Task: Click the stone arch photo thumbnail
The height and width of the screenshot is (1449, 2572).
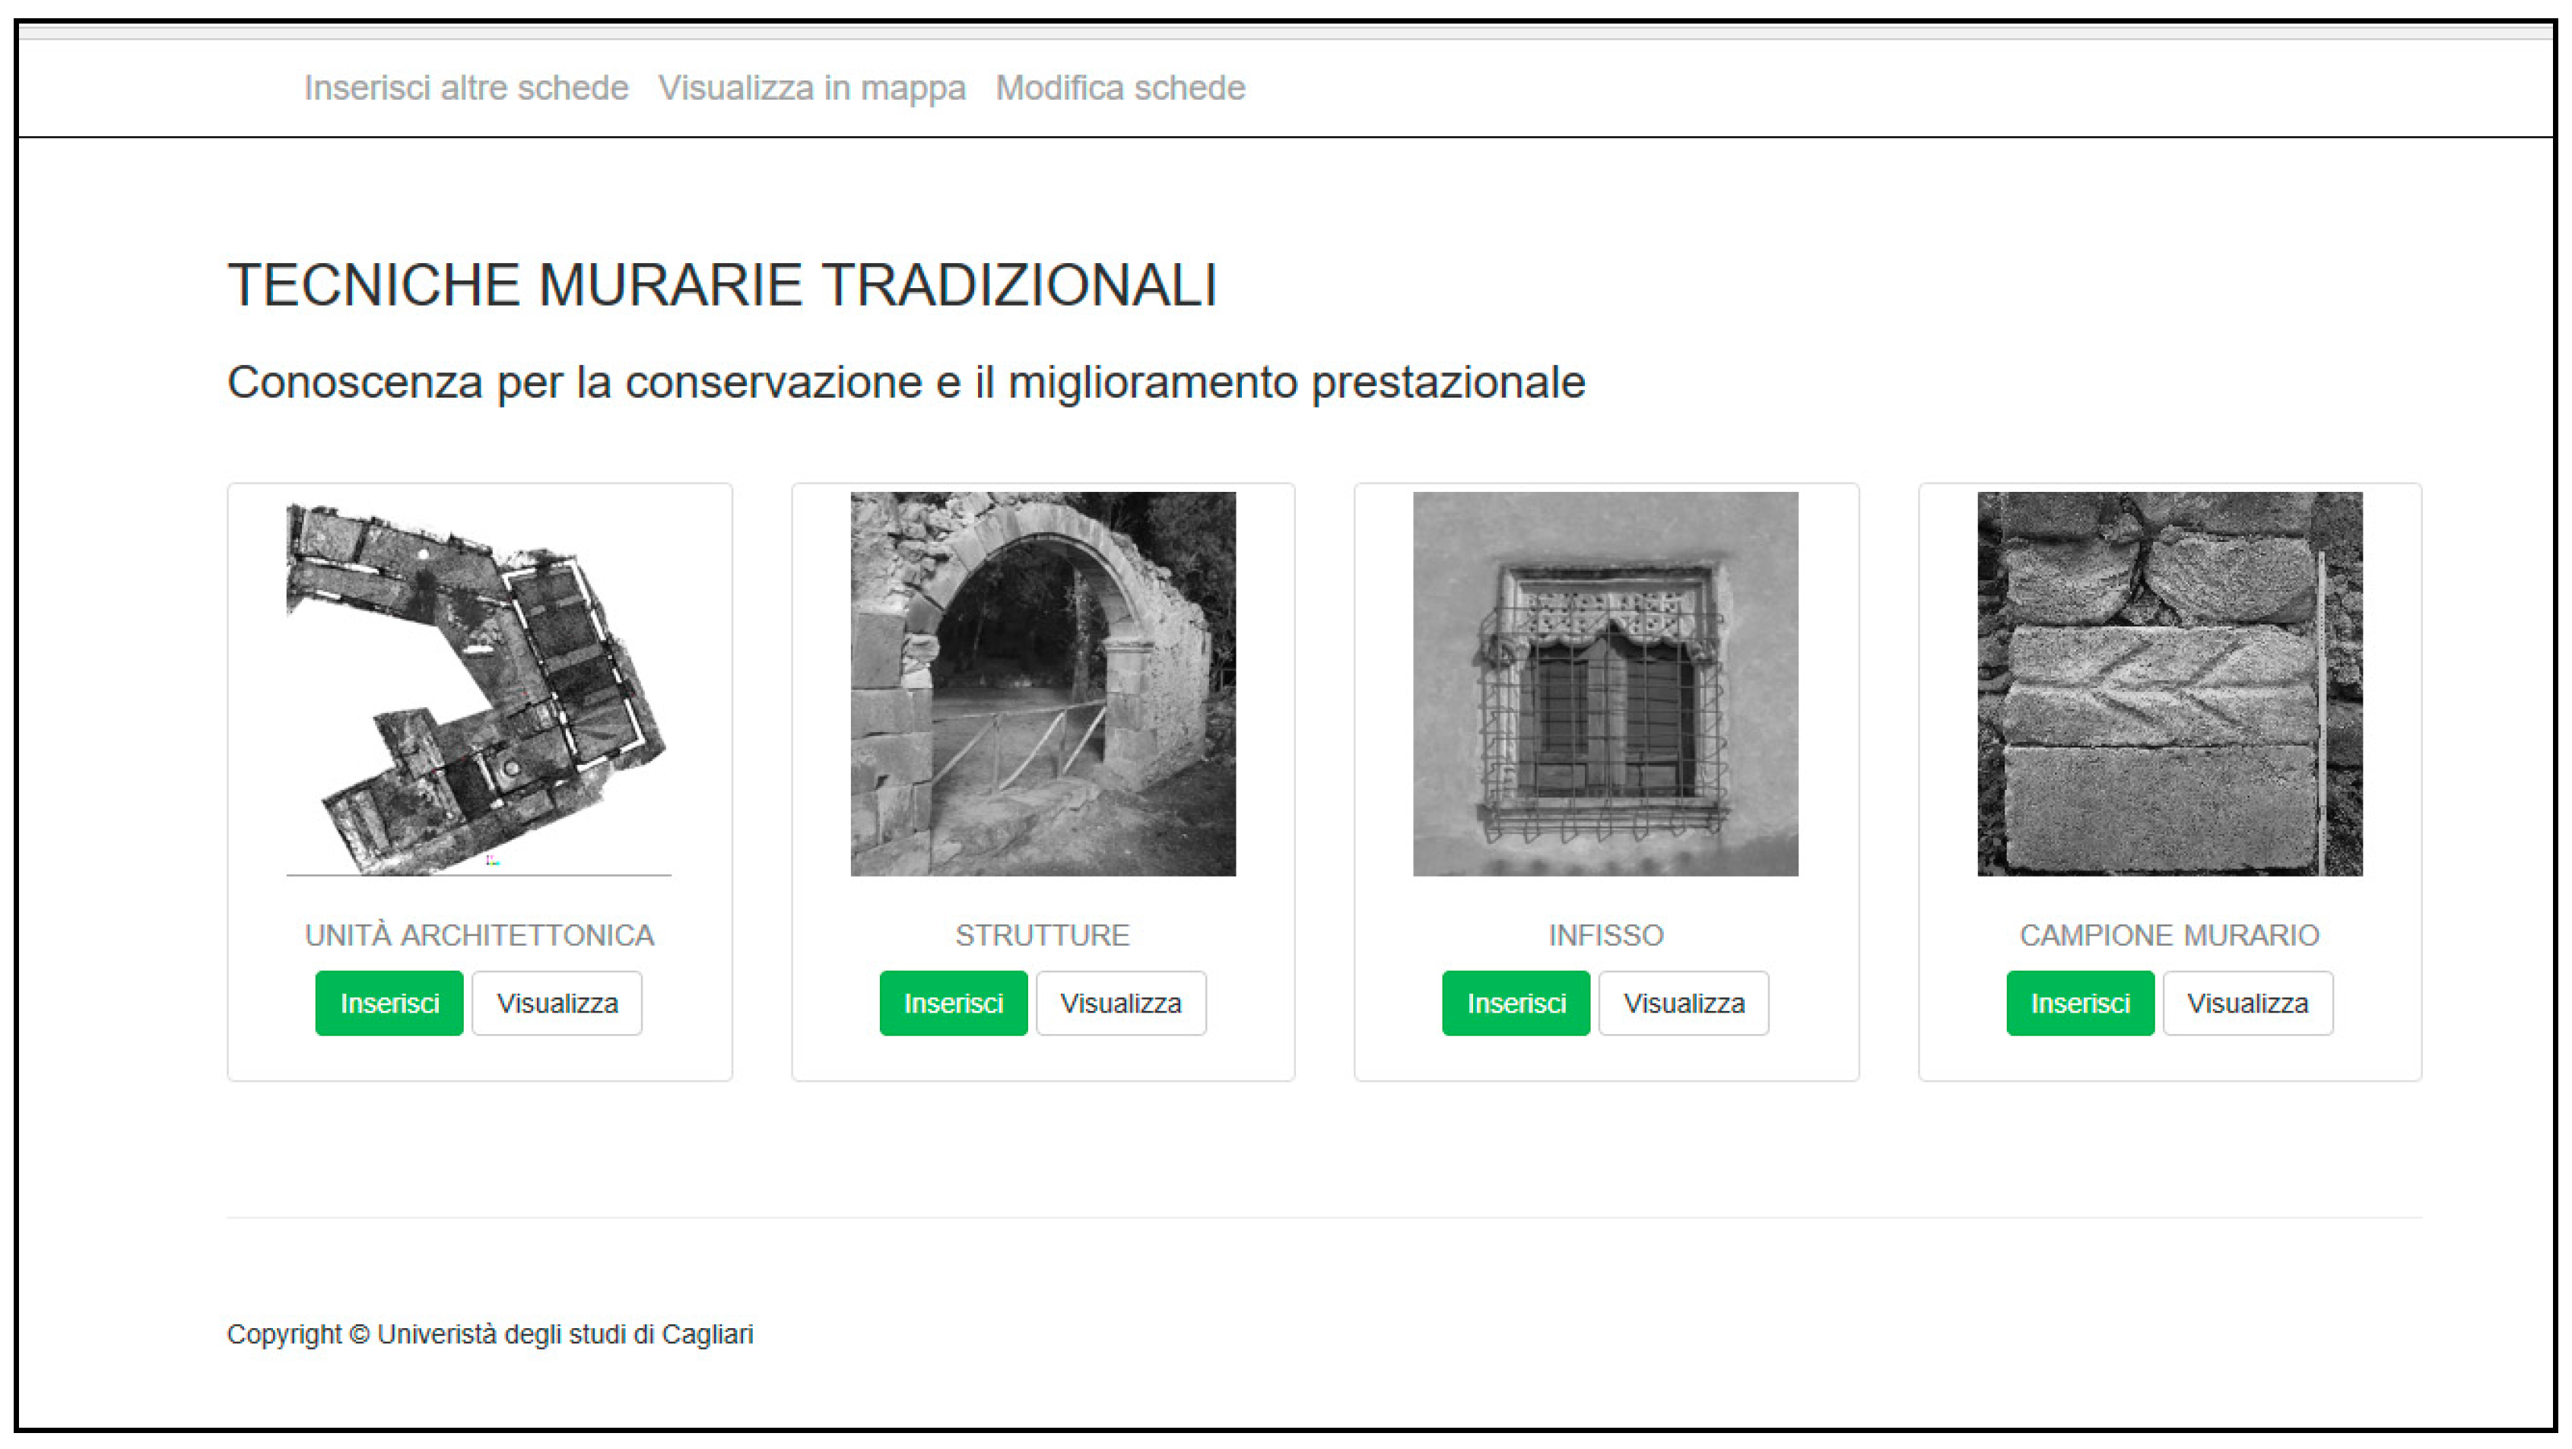Action: point(1043,684)
